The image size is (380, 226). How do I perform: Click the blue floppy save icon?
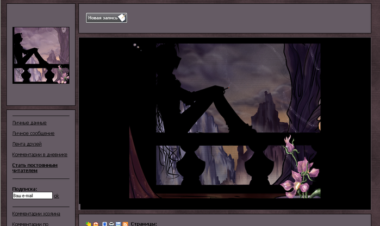[119, 224]
